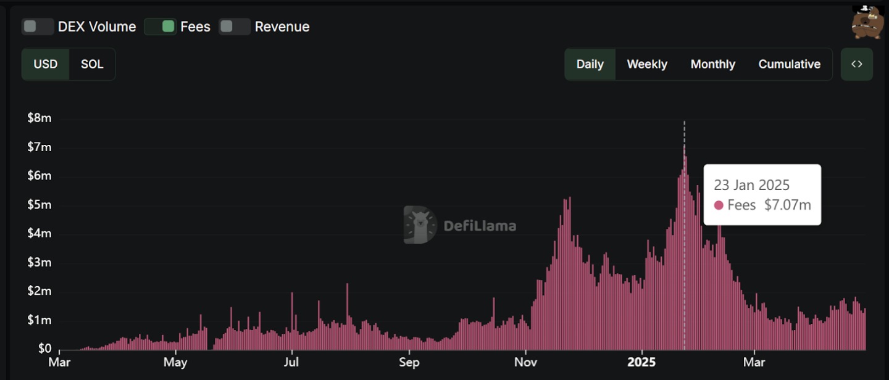This screenshot has width=889, height=380.
Task: Enable the DEX Volume toggle
Action: coord(38,27)
